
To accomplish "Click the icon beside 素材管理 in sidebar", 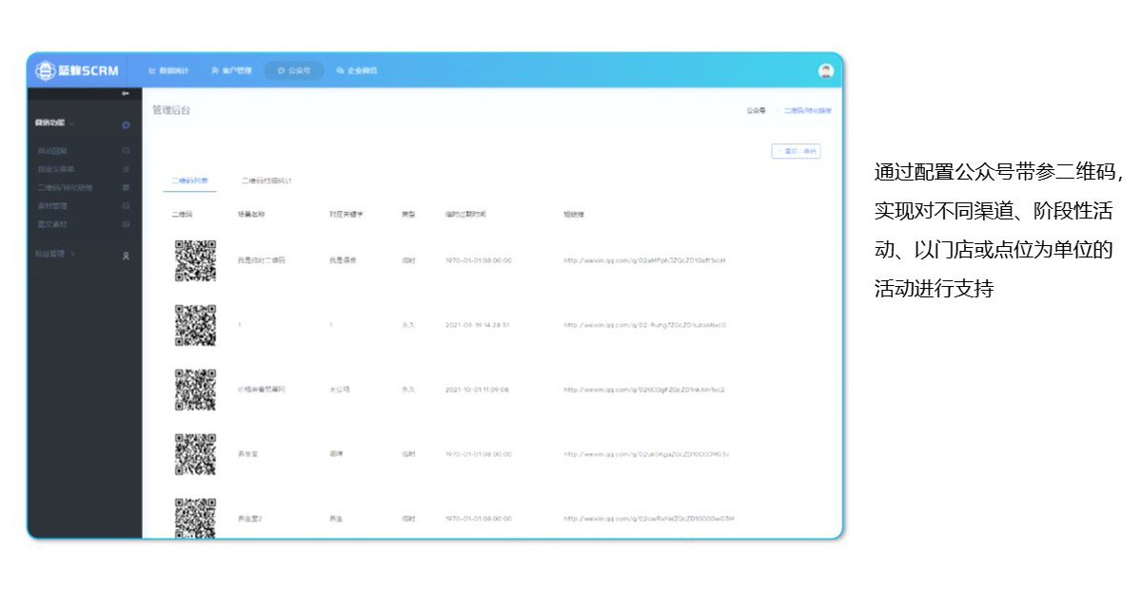I will [x=126, y=205].
